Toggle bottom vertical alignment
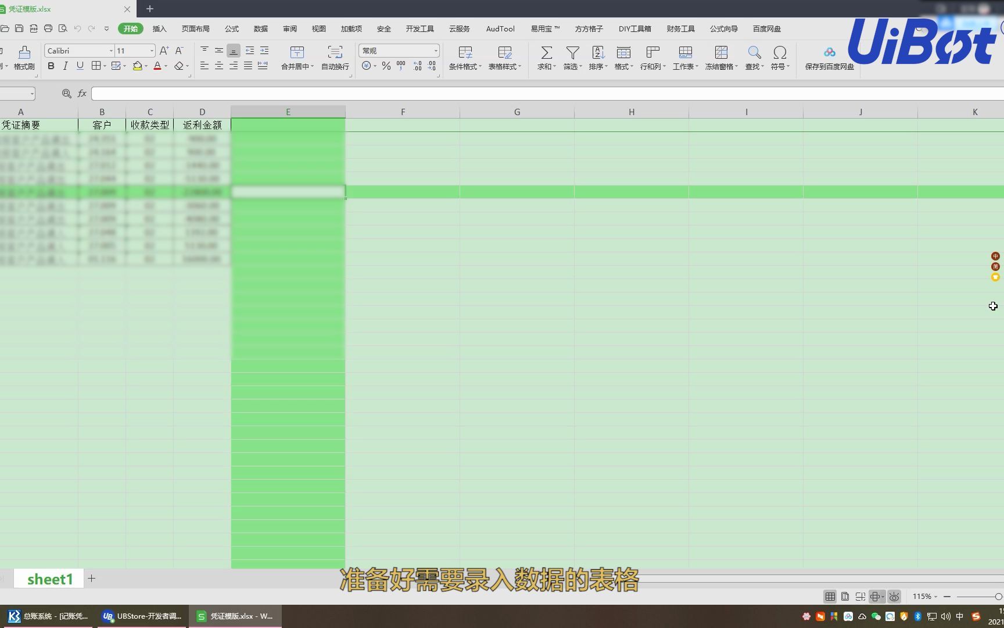Image resolution: width=1004 pixels, height=628 pixels. click(x=234, y=51)
